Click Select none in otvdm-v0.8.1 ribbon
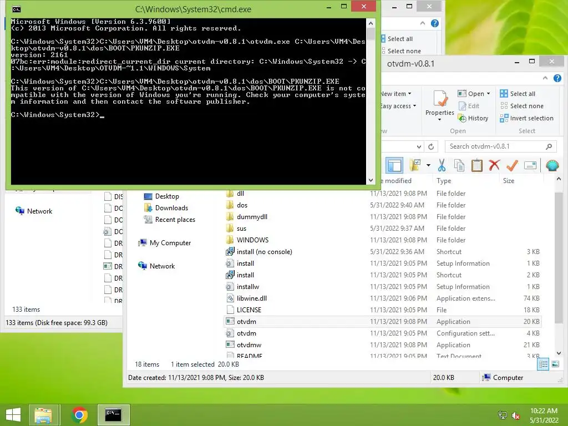568x426 pixels. pyautogui.click(x=521, y=106)
